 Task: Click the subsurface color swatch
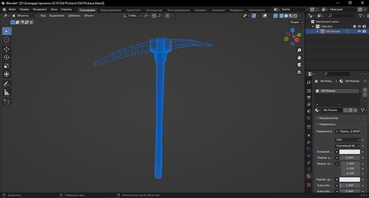click(349, 180)
